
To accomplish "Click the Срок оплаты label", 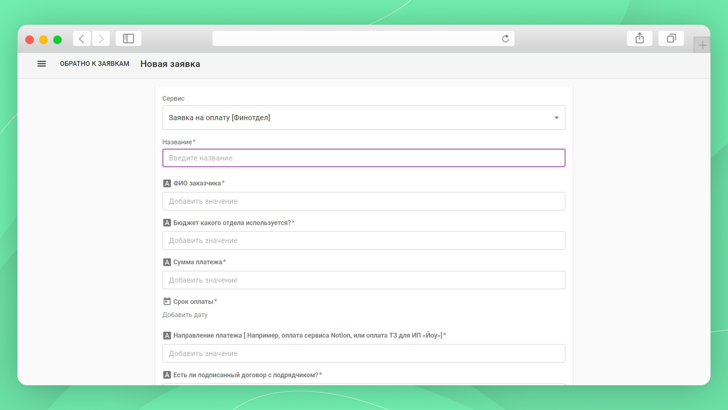I will coord(195,301).
